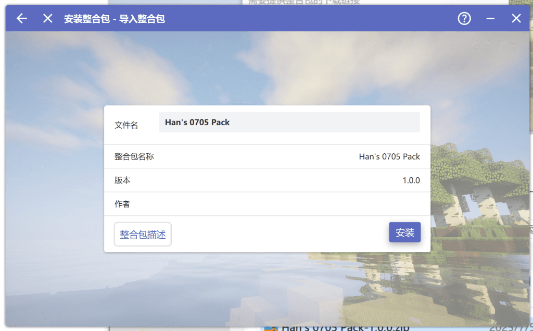This screenshot has width=533, height=331.
Task: Go back with the left arrow icon
Action: [x=22, y=18]
